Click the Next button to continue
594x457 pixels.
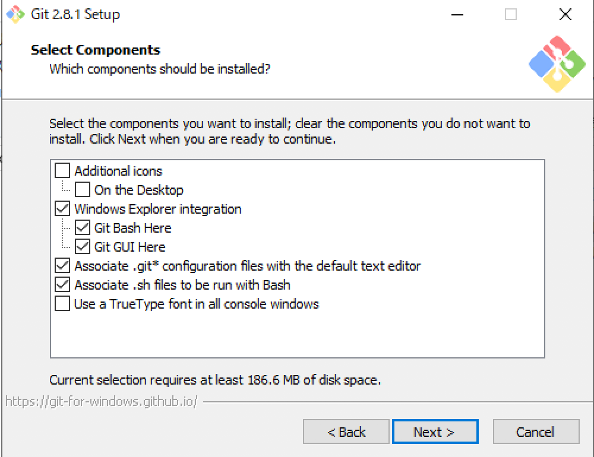435,431
